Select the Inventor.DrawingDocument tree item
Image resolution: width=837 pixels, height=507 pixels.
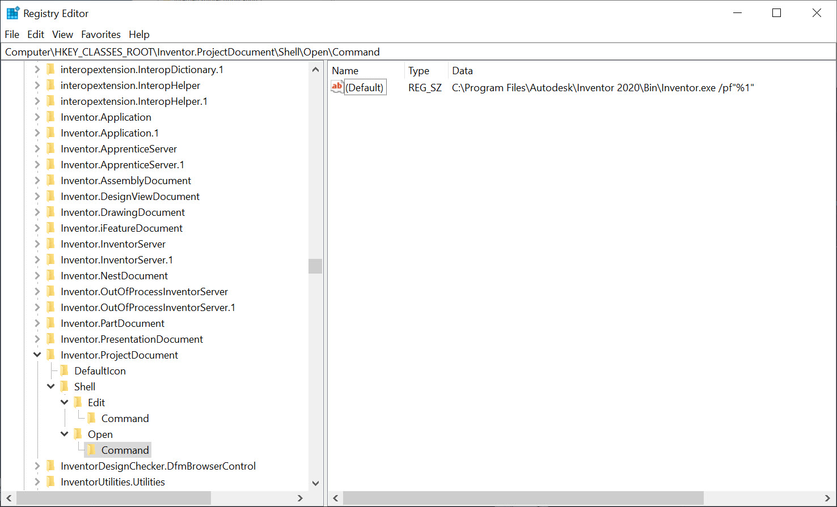click(122, 212)
